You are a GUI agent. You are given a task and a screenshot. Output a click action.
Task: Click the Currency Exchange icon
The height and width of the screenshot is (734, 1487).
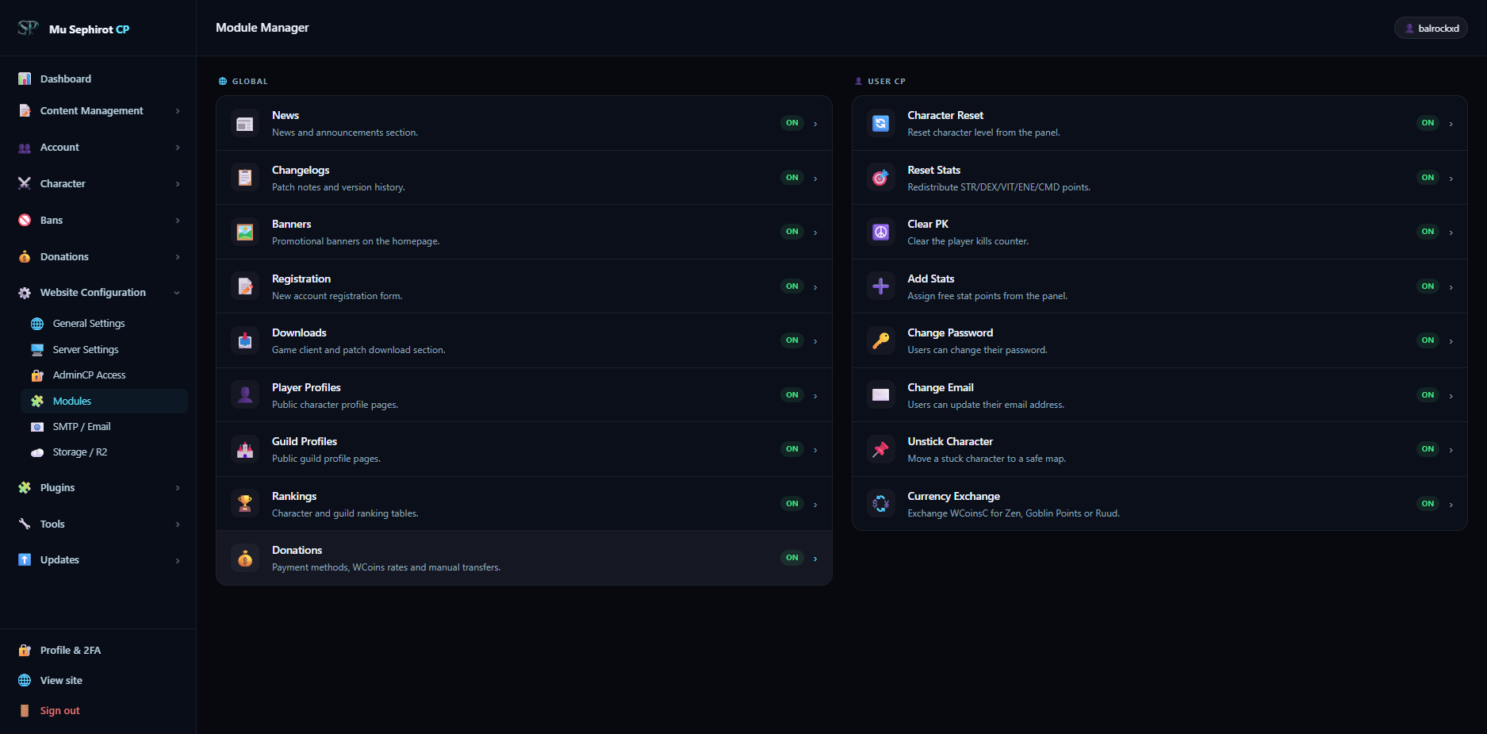point(880,504)
